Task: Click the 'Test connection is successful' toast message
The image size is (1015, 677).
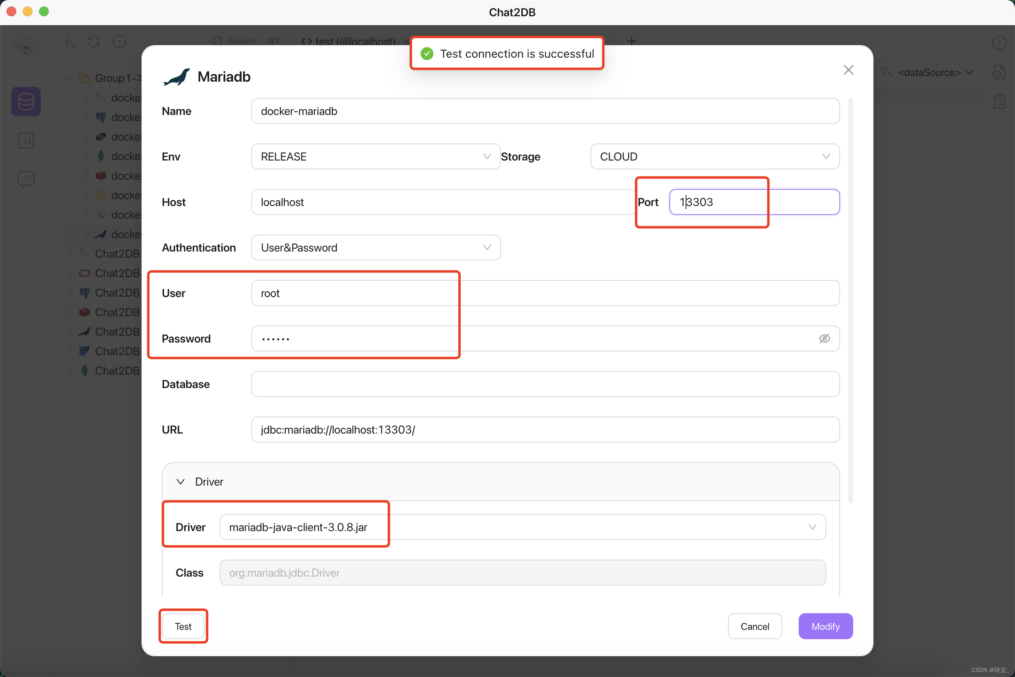Action: click(506, 54)
